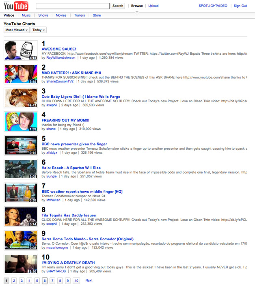This screenshot has width=255, height=287.
Task: Click the YouTube logo
Action: point(16,6)
